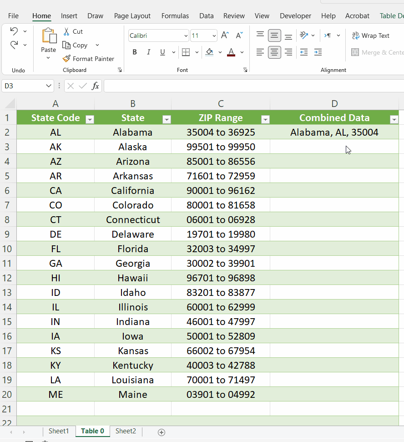Open the State Code column filter
This screenshot has width=404, height=442.
tap(90, 119)
